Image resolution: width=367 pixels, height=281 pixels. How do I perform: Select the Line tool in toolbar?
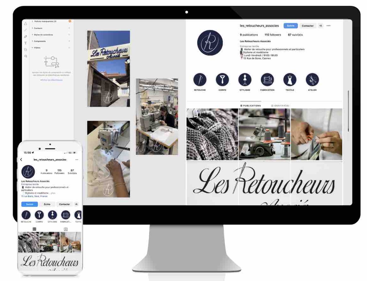pos(26,30)
